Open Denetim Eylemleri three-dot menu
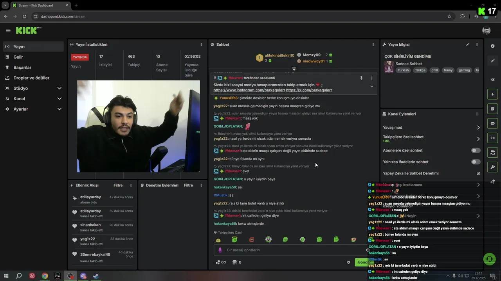Screen dimensions: 501x281 coord(201,185)
